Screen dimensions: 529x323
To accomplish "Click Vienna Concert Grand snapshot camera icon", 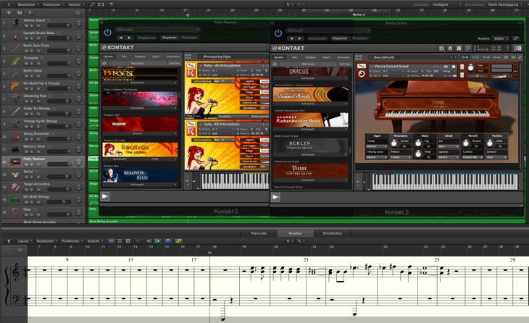I will pyautogui.click(x=446, y=67).
